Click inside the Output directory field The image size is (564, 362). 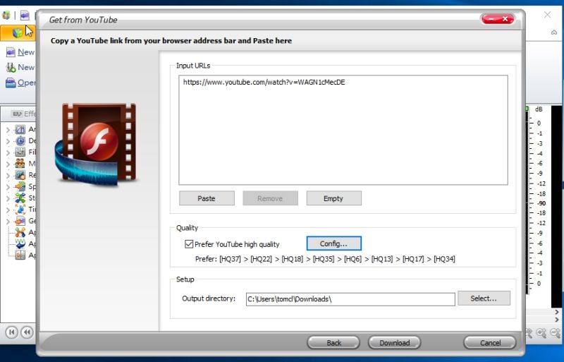[x=350, y=299]
